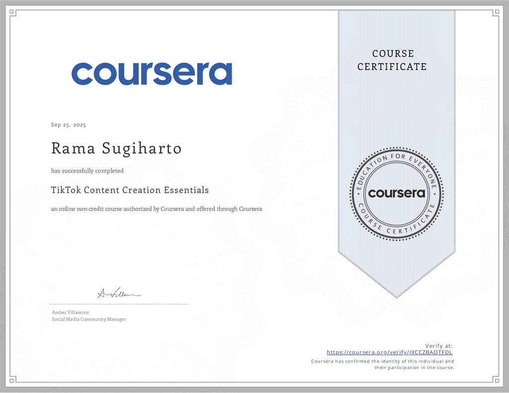Screen dimensions: 509x393
Task: Click the identity confirmation text by Coursera
Action: [383, 364]
